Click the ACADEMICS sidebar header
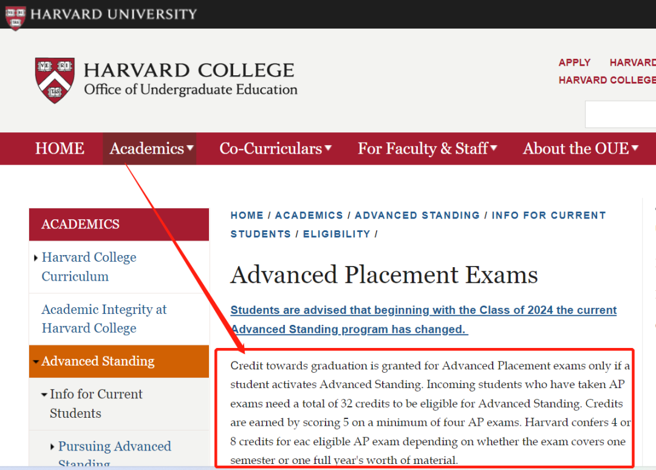Viewport: 656px width, 470px height. [x=80, y=225]
